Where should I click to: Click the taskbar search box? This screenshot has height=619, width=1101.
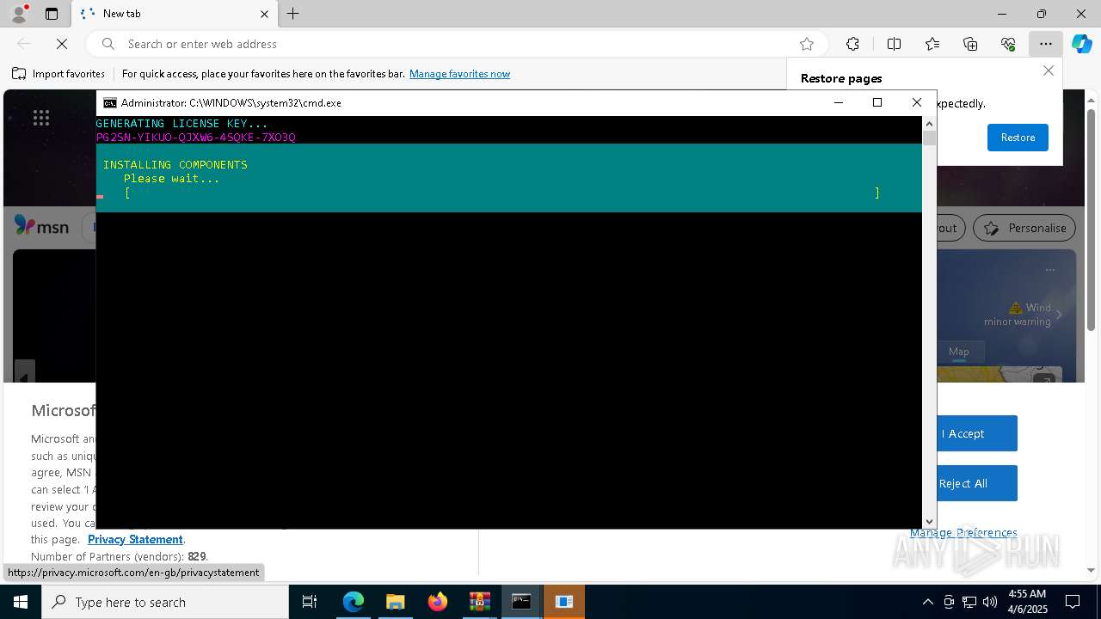point(165,602)
